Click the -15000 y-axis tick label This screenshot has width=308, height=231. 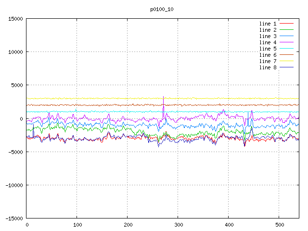click(x=13, y=218)
